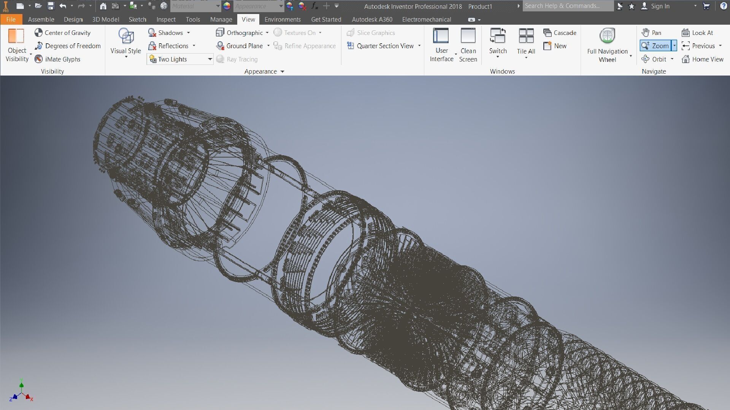Activate the Orbit tool

click(x=654, y=59)
